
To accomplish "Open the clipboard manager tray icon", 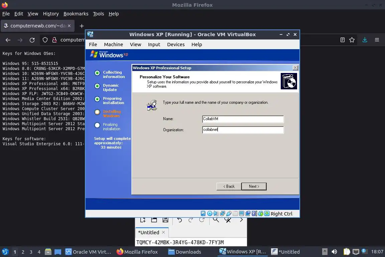I will click(347, 252).
